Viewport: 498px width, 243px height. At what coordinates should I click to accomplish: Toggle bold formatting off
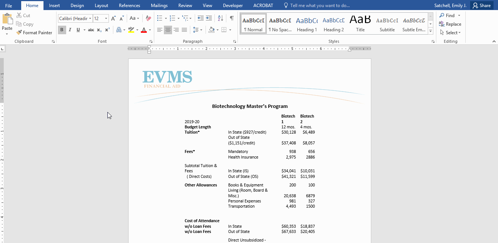[x=62, y=30]
